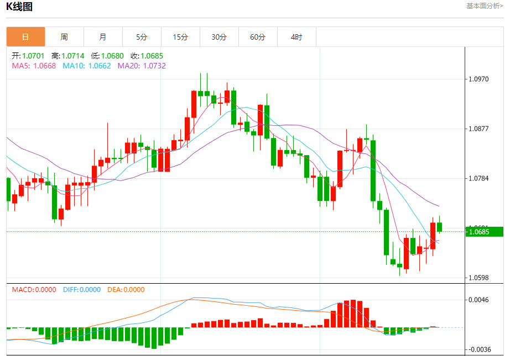510x356 pixels.
Task: Click the 低:1.0680 low price value
Action: click(x=107, y=56)
